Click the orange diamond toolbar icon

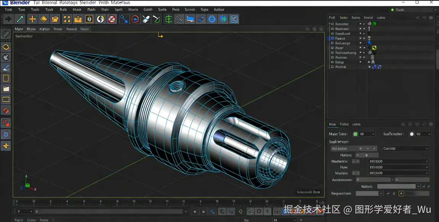(x=44, y=19)
